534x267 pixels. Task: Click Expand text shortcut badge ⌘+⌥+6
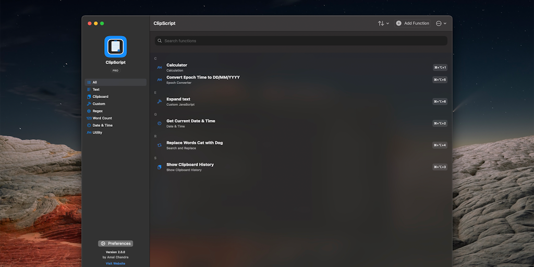pyautogui.click(x=440, y=102)
